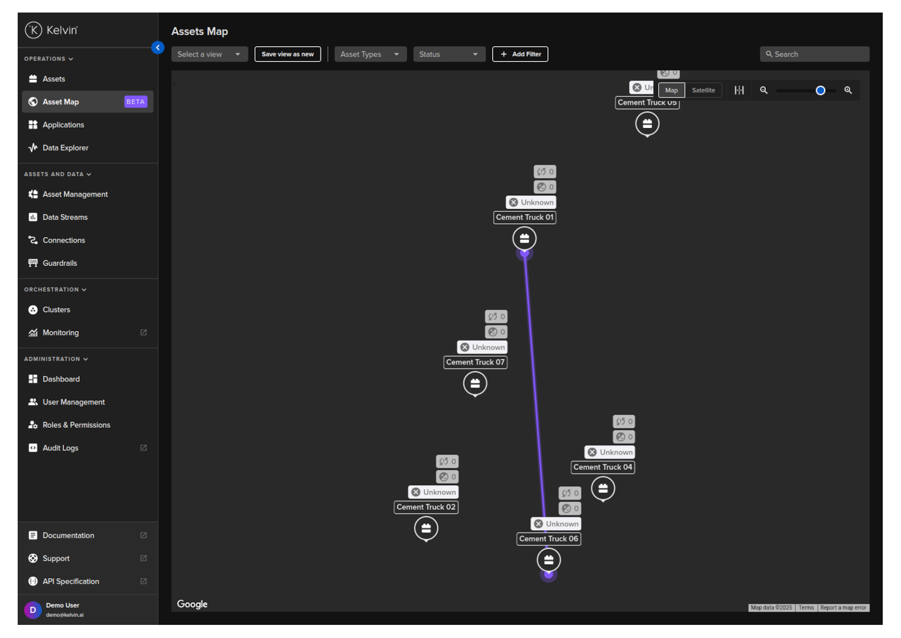
Task: Open the Status filter dropdown
Action: click(x=449, y=54)
